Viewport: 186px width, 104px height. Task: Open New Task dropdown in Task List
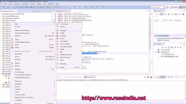pyautogui.click(x=158, y=14)
